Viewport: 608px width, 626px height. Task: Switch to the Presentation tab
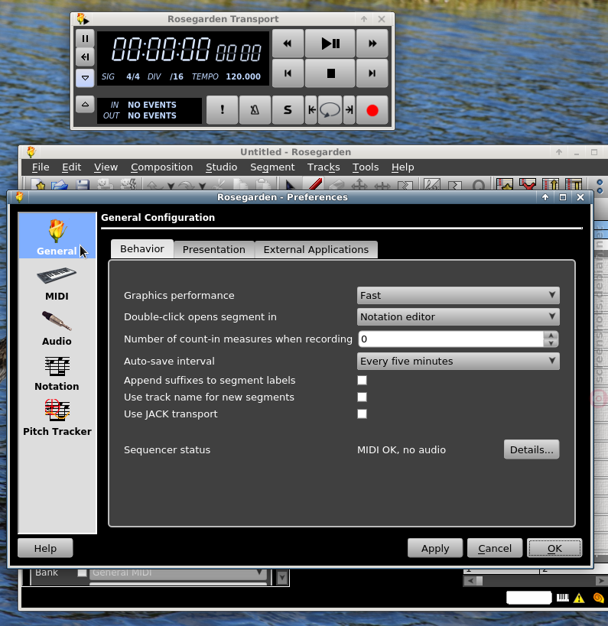[x=213, y=249]
